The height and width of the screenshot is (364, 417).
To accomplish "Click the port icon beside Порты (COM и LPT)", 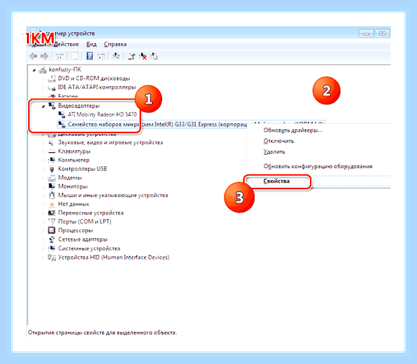I will (x=51, y=221).
